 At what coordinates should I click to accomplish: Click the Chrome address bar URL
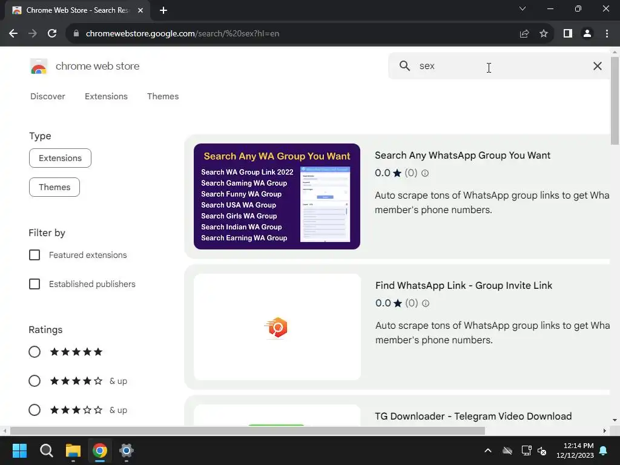(x=182, y=34)
